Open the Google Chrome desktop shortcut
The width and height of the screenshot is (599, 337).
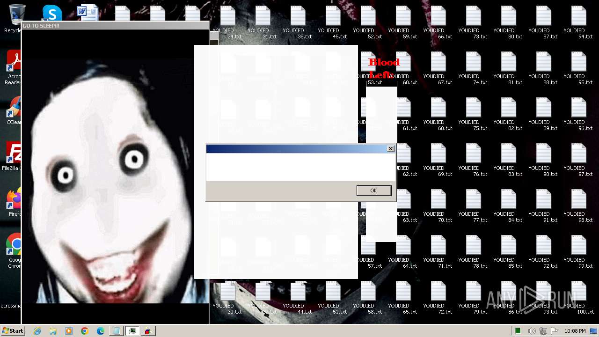tap(14, 250)
